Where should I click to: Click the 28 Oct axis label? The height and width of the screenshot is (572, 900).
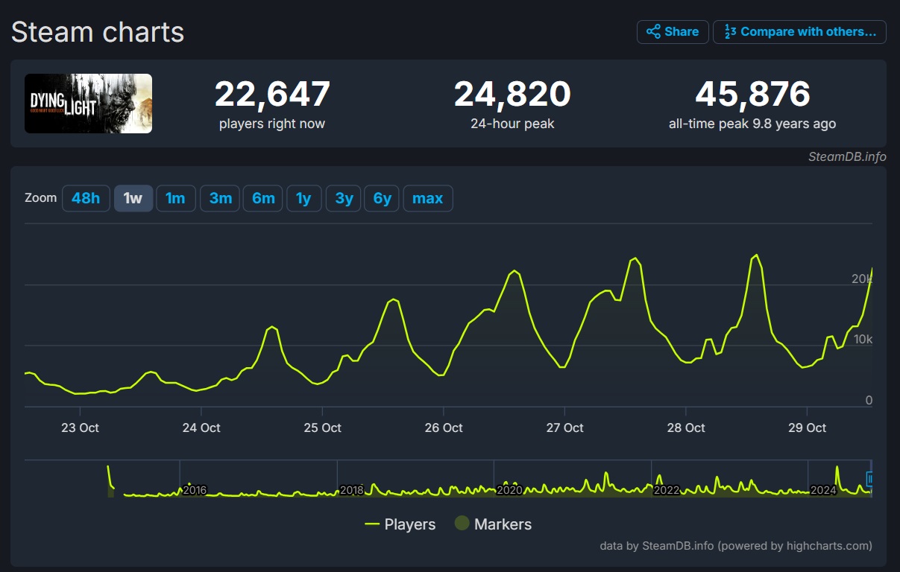[x=686, y=428]
